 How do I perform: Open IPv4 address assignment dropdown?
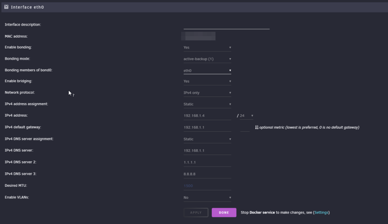coord(207,104)
